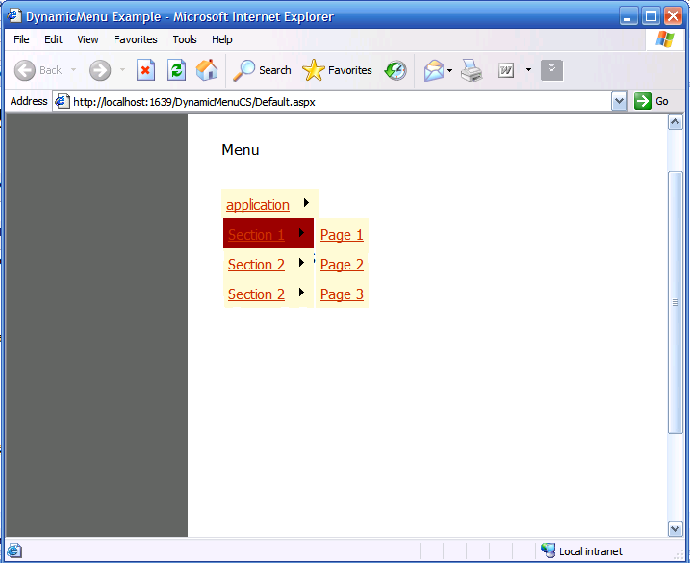
Task: Click the page icon in address bar
Action: click(62, 101)
